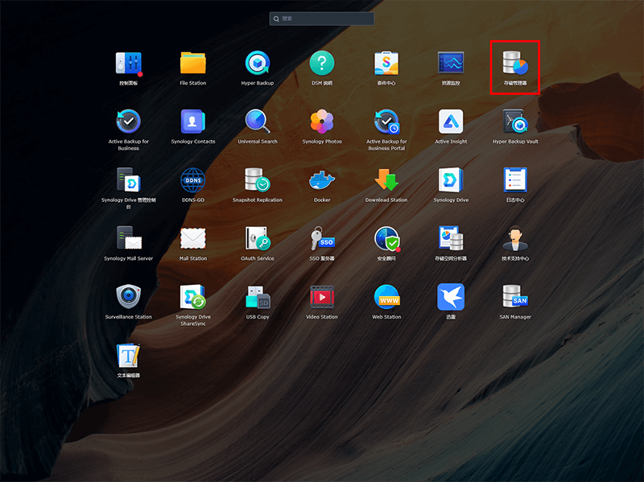The image size is (644, 482).
Task: Open Package Center (套件中心)
Action: [386, 64]
